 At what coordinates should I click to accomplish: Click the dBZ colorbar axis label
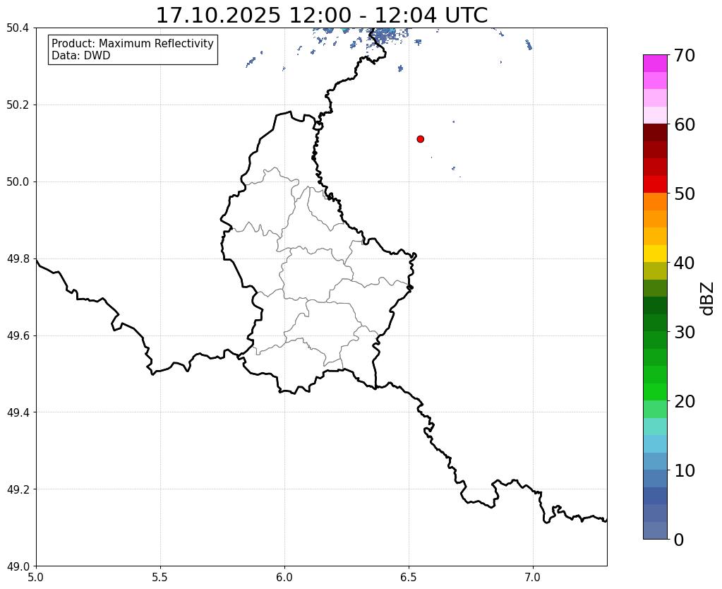(x=708, y=298)
